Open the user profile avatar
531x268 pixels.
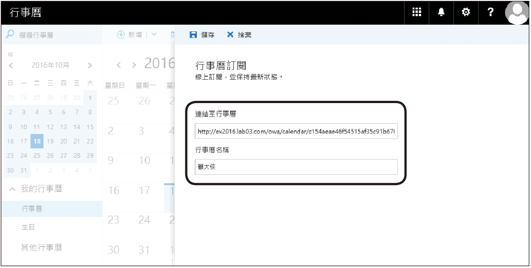click(517, 13)
